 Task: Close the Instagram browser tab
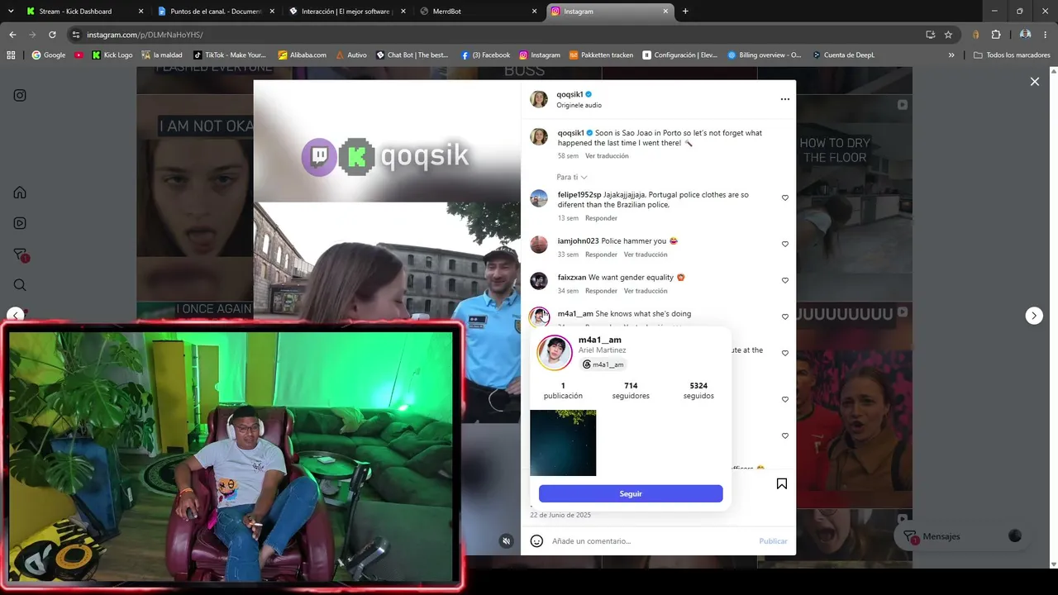665,12
